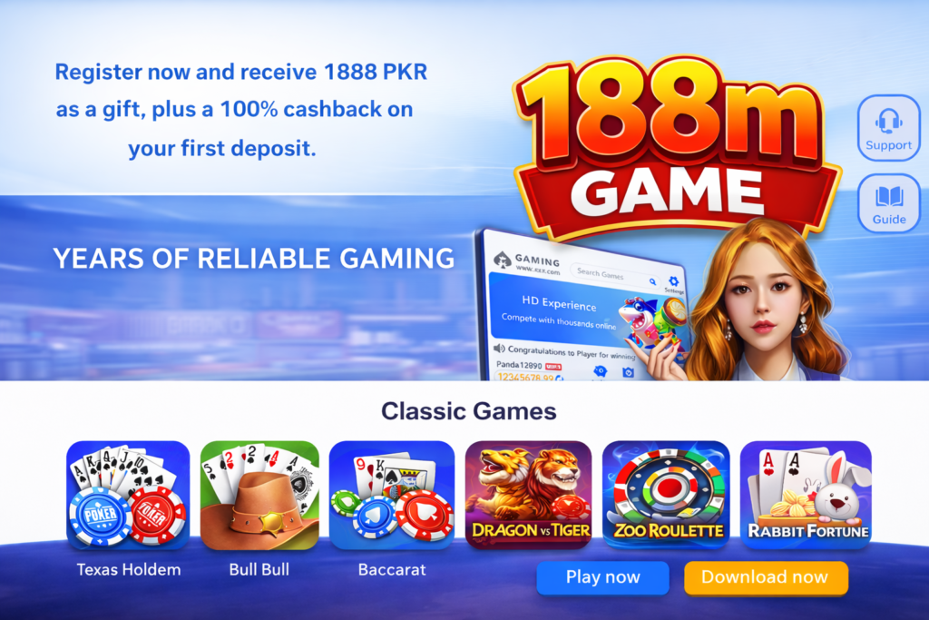
Task: Launch the Texas Holdem game icon
Action: [128, 495]
